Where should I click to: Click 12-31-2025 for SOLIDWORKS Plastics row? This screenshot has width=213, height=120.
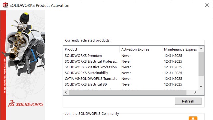(173, 67)
